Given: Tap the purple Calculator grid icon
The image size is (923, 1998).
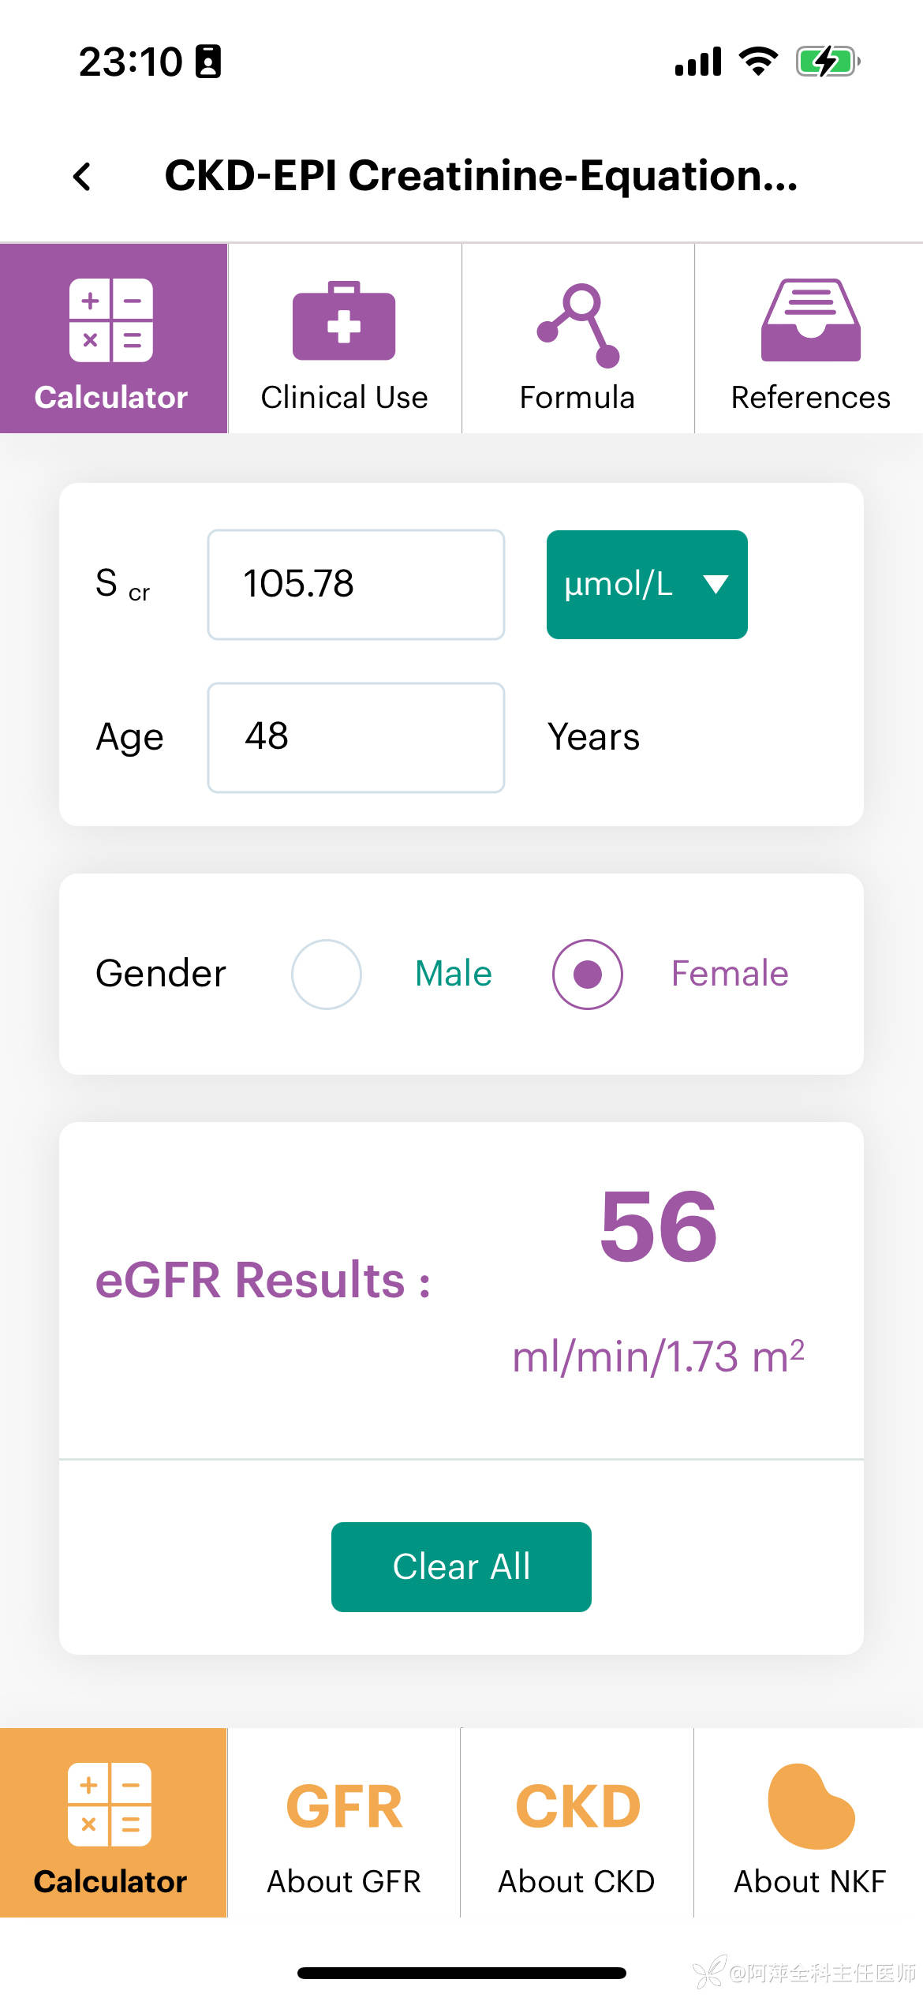Looking at the screenshot, I should tap(111, 320).
